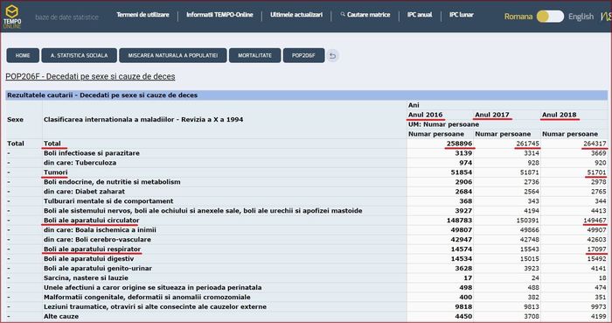Click the Anul 2018 column header
Screen dimensions: 612x323
point(560,115)
